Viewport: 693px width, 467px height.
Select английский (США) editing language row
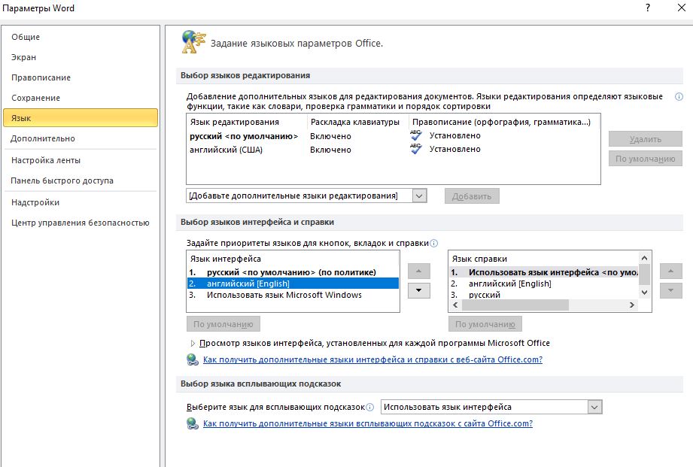click(393, 150)
